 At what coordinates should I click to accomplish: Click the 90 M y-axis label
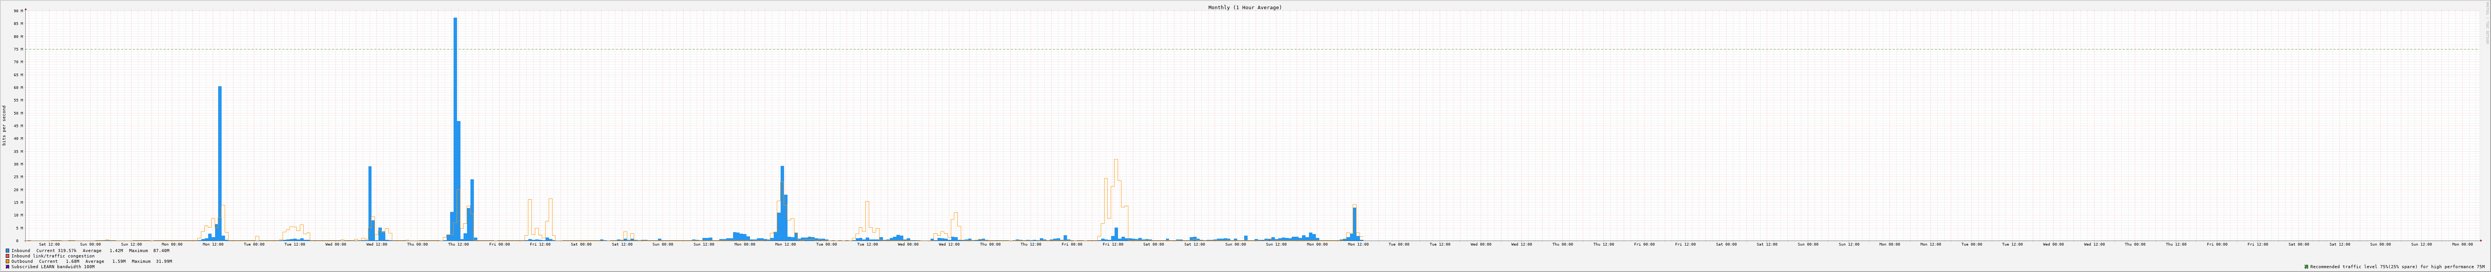click(x=16, y=11)
